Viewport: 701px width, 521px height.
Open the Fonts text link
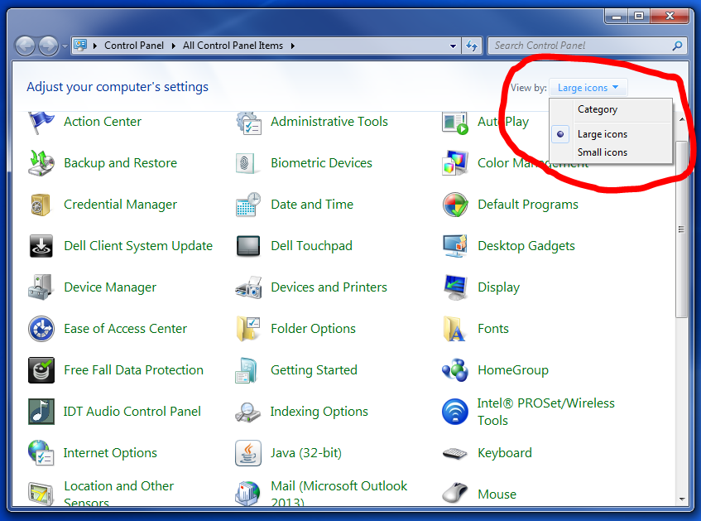pos(493,329)
